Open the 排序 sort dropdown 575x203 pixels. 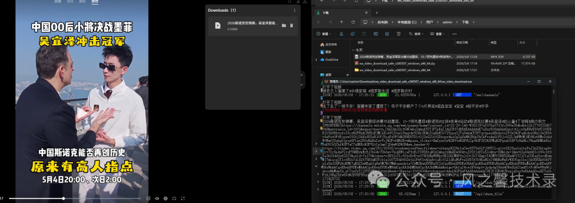(416, 34)
